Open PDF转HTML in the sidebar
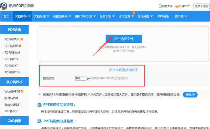 point(13,72)
